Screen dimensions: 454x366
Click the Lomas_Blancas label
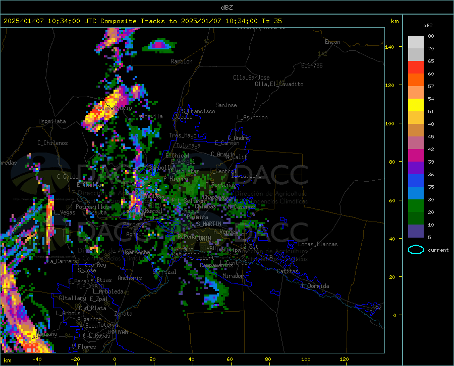(x=318, y=244)
